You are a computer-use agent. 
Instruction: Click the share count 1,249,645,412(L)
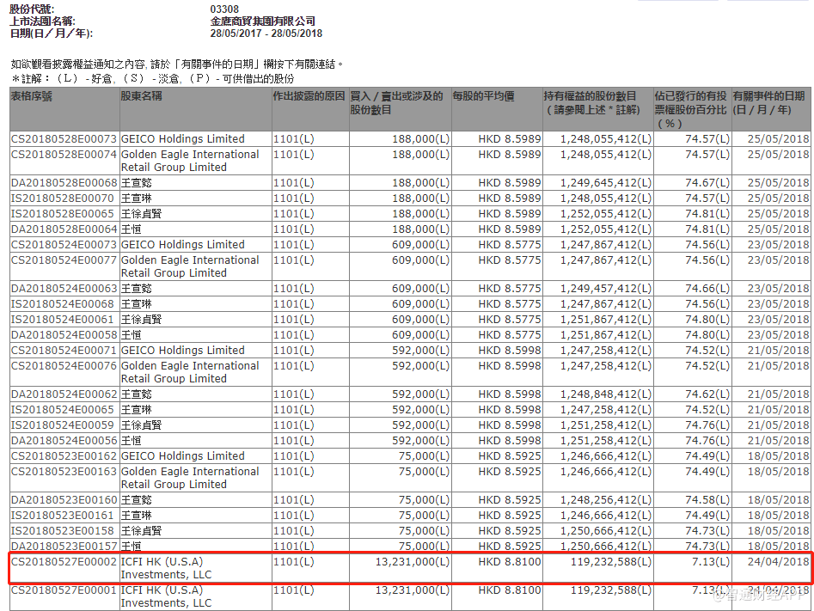[x=606, y=183]
